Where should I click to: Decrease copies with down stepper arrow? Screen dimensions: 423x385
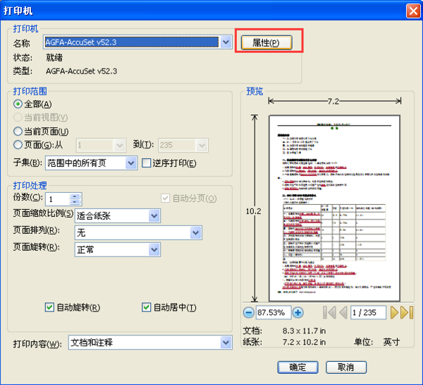(x=75, y=202)
